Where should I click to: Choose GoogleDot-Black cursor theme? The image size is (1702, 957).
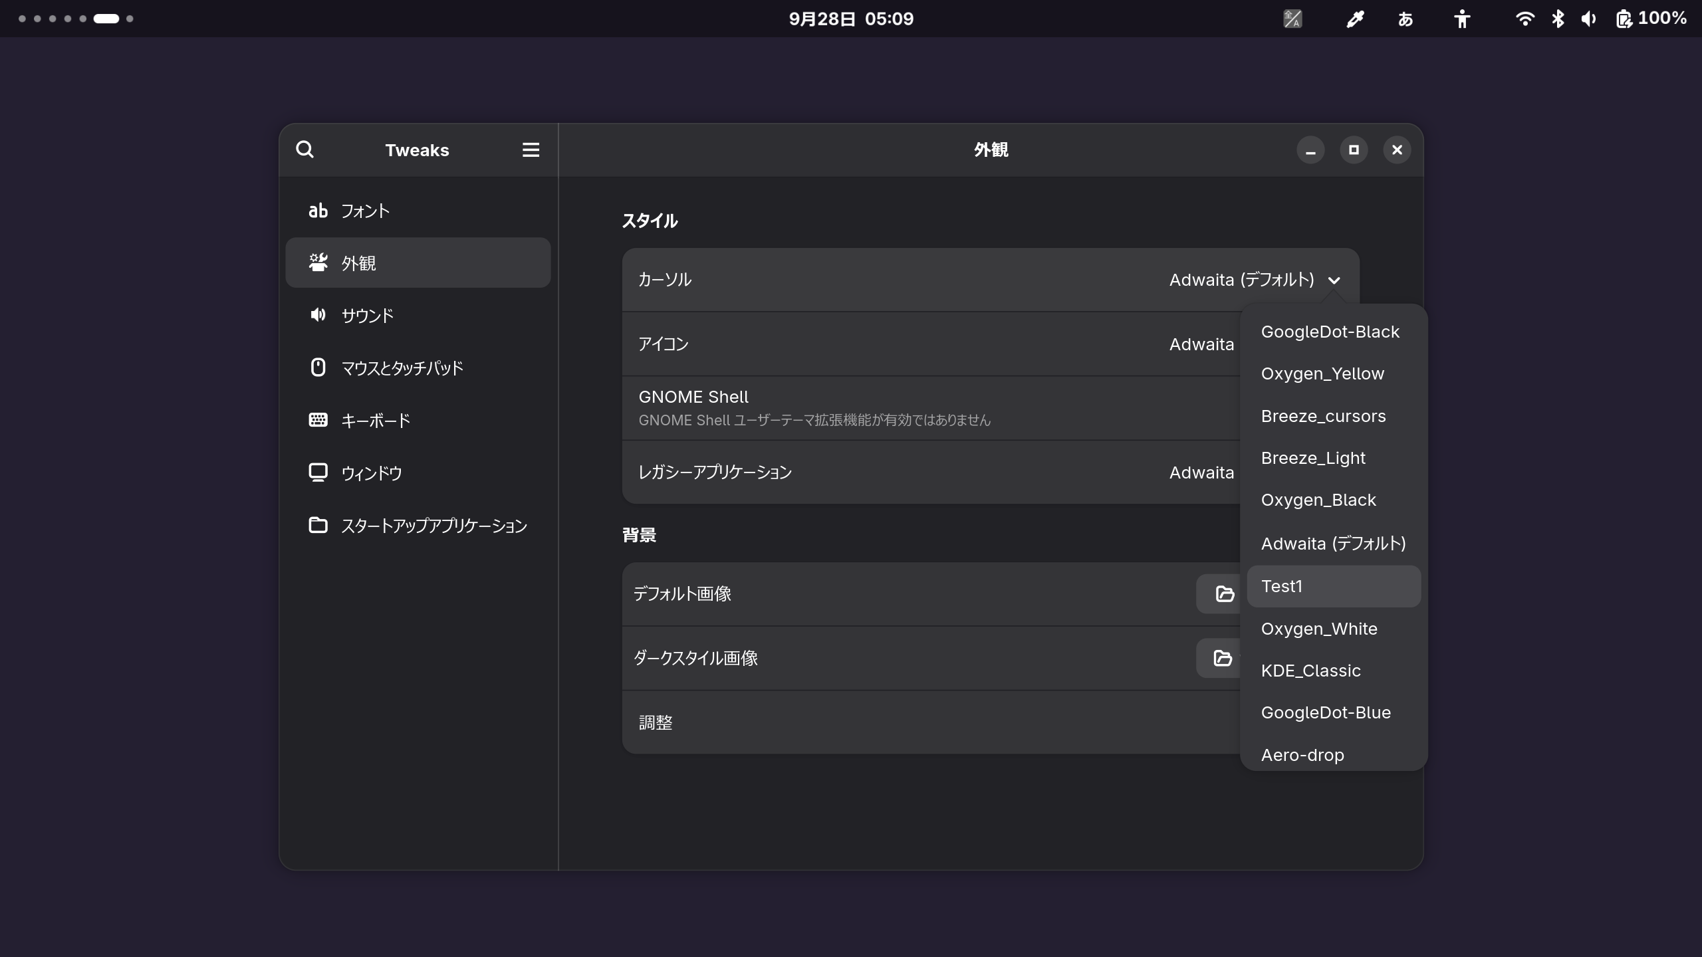click(x=1334, y=332)
